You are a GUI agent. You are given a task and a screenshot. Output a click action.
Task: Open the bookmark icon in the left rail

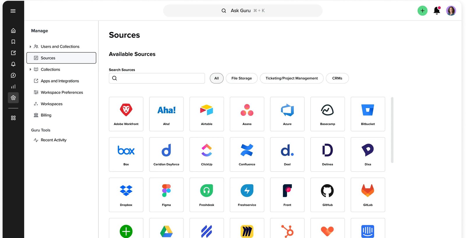click(x=13, y=42)
